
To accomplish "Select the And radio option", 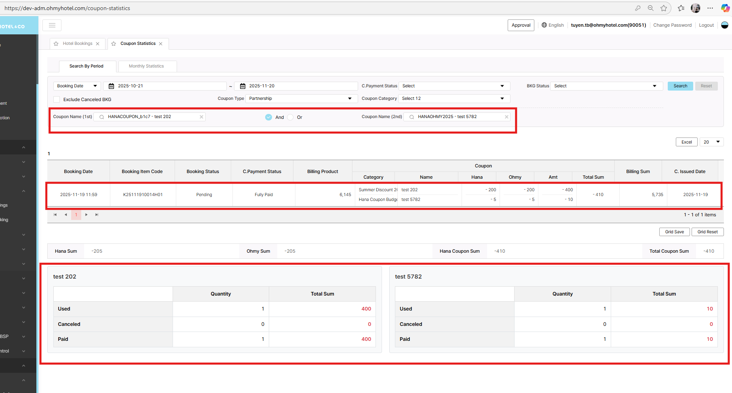I will pos(268,117).
